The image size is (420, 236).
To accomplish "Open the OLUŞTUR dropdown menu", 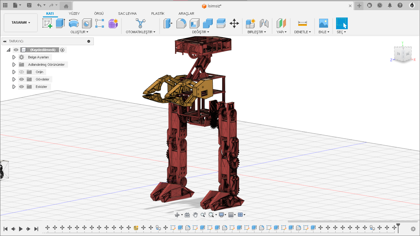I will point(79,32).
